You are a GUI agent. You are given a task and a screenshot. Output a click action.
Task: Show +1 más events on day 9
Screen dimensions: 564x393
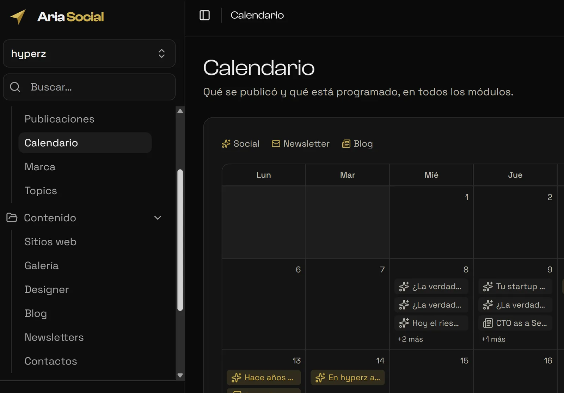point(493,339)
